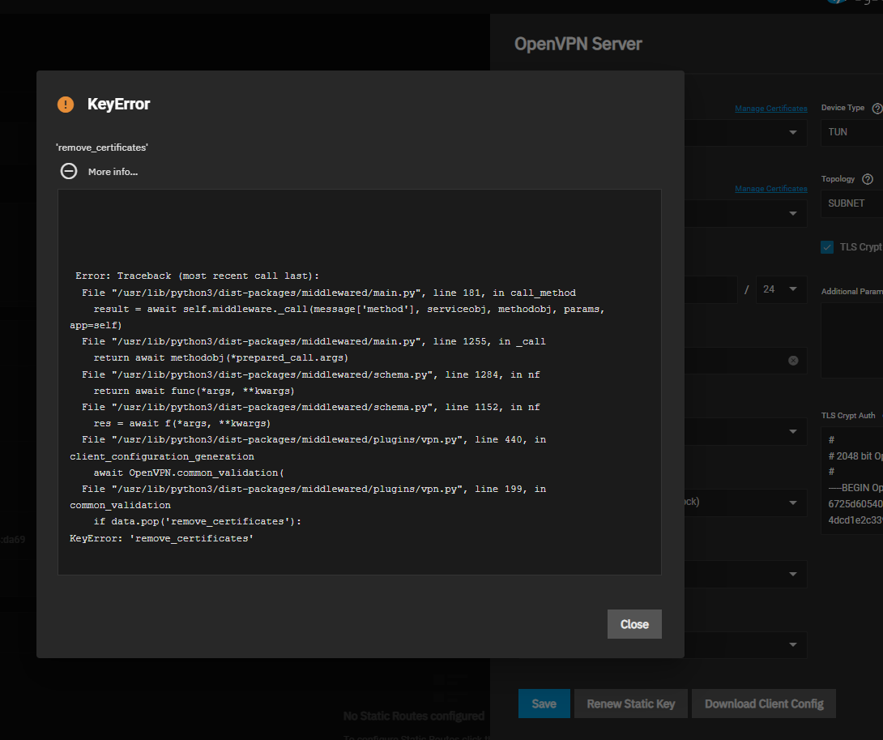Click the schema.py line 1284 traceback entry

(310, 374)
